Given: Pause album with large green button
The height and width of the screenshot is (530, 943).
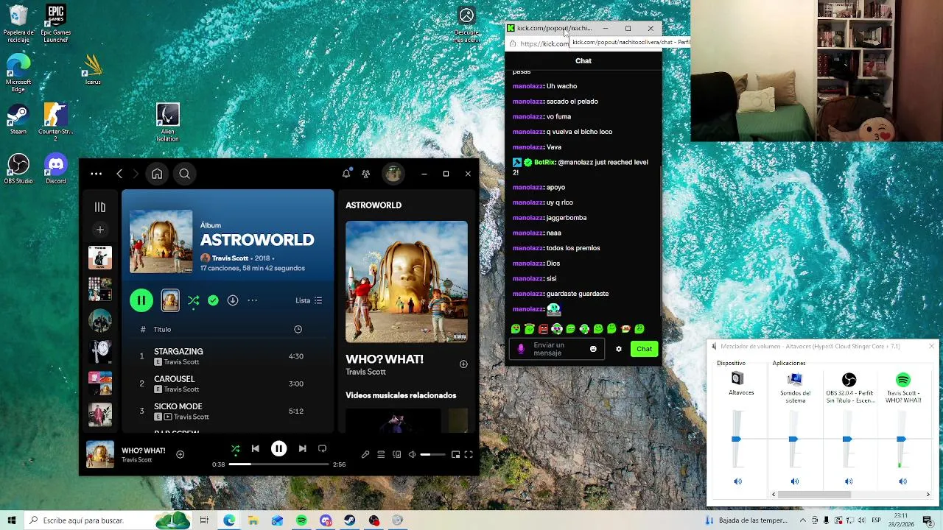Looking at the screenshot, I should coord(141,300).
